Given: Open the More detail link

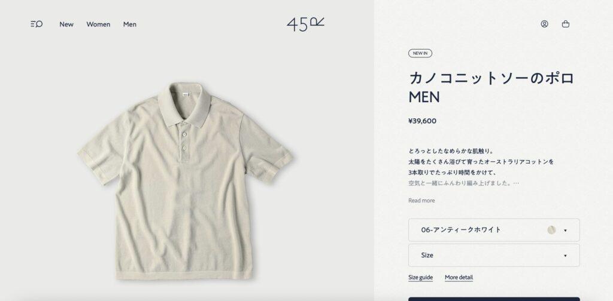Looking at the screenshot, I should (459, 278).
